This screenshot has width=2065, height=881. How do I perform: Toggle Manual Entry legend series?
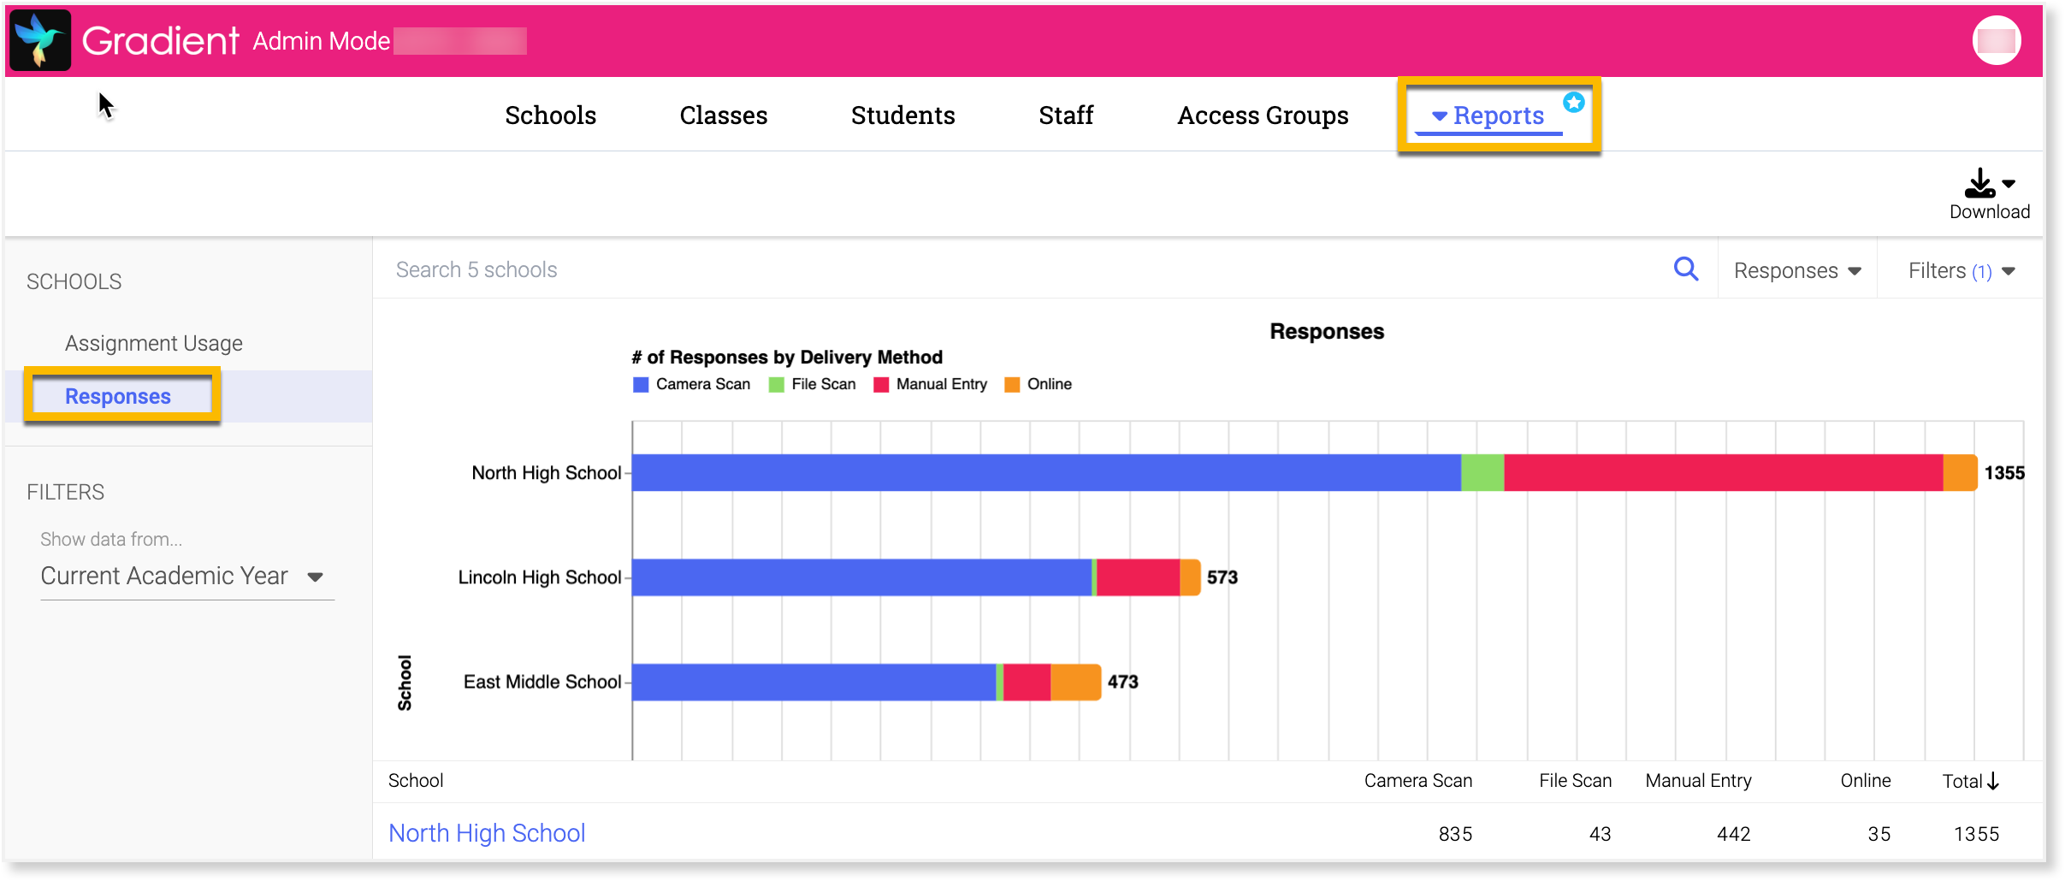click(930, 385)
